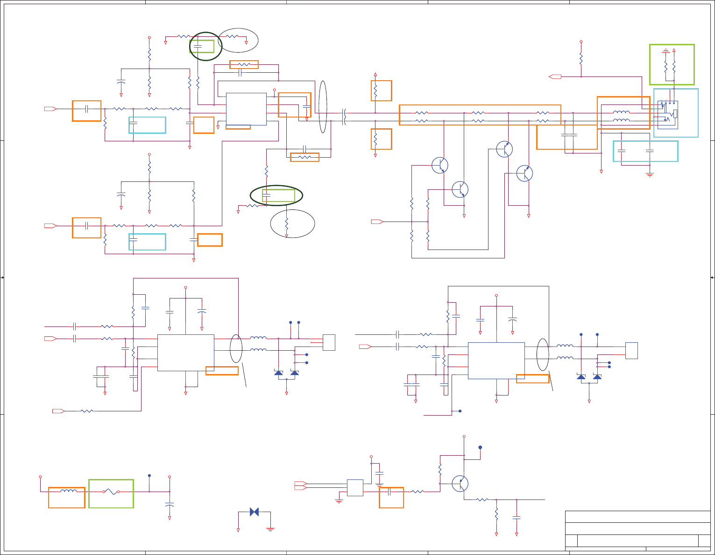
Task: Click the earth ground under the blue-boxed capacitor pair
Action: (x=650, y=175)
